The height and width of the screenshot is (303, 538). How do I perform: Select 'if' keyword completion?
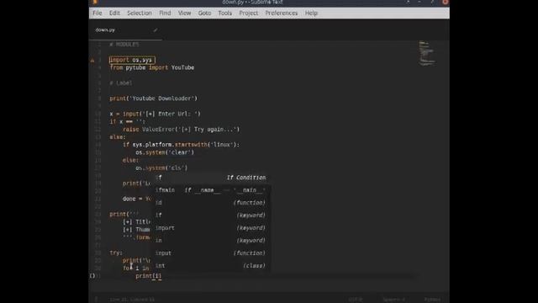(211, 215)
